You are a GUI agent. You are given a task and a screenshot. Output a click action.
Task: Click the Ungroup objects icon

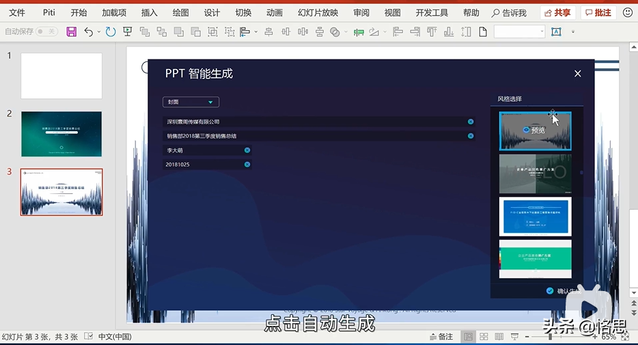tap(230, 31)
